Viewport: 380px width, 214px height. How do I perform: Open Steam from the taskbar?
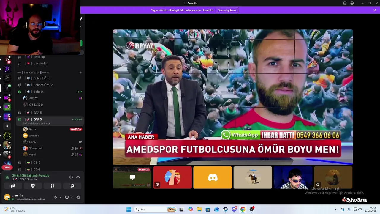[225, 209]
